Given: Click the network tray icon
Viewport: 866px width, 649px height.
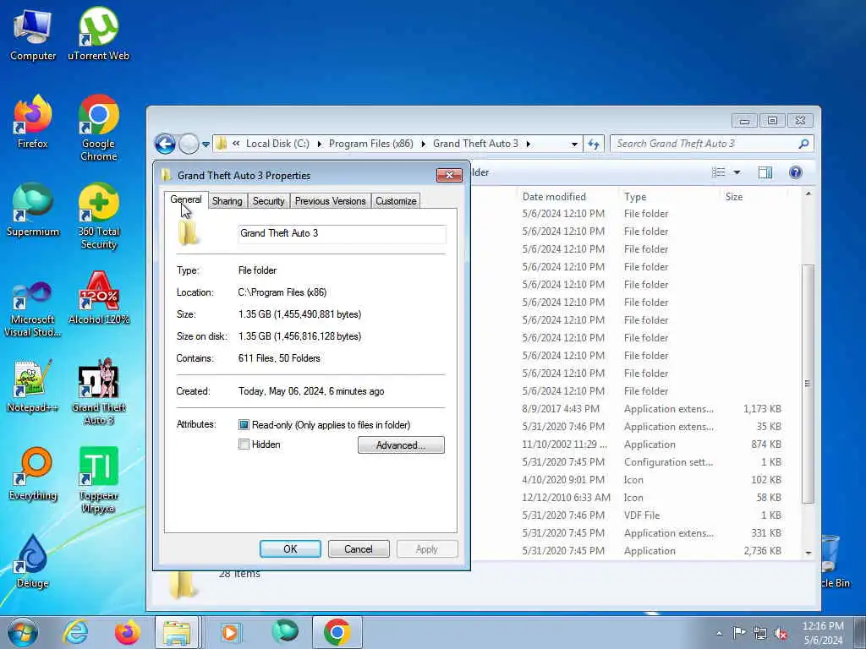Looking at the screenshot, I should 760,633.
